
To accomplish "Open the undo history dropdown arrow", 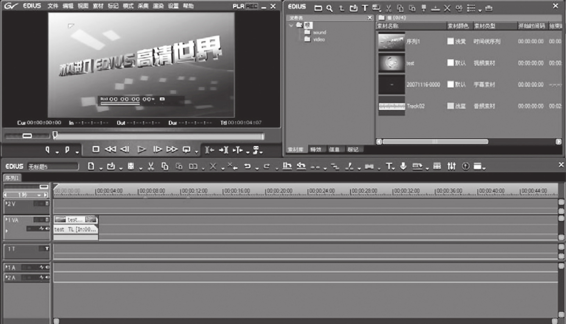I will coord(257,169).
